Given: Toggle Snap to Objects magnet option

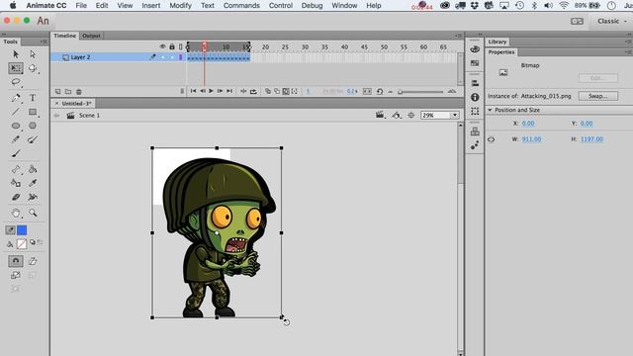Looking at the screenshot, I should pos(16,261).
